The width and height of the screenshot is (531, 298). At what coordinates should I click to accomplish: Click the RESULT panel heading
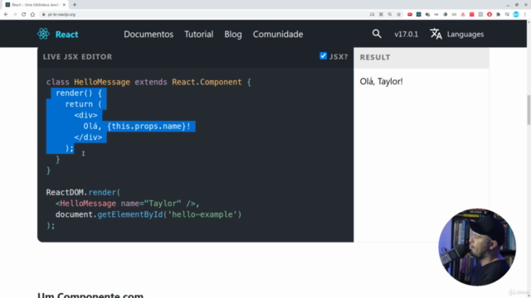(x=375, y=57)
